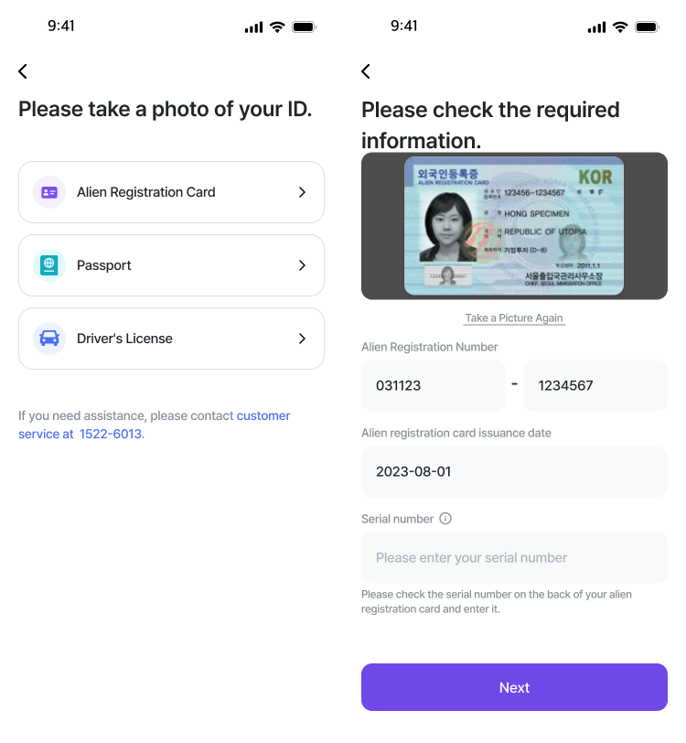Click the issuance date field 2023-08-01

(514, 471)
